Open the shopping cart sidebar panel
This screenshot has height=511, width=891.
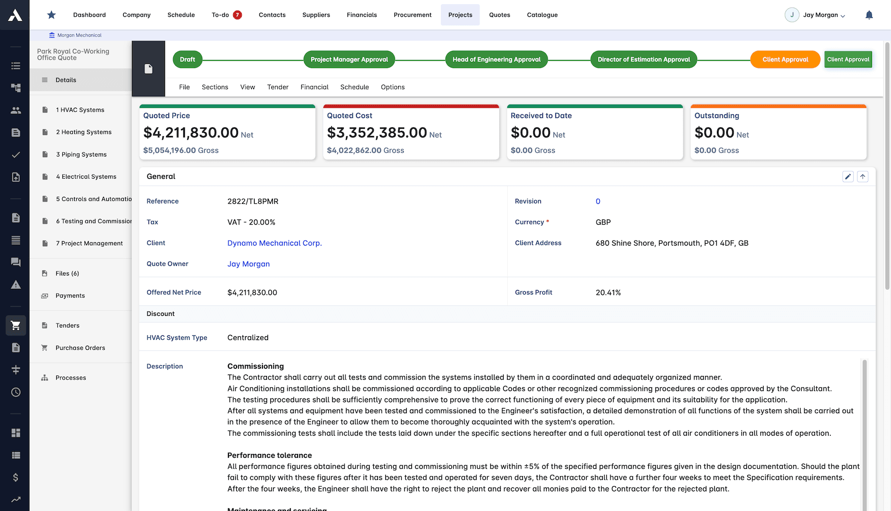[x=15, y=325]
